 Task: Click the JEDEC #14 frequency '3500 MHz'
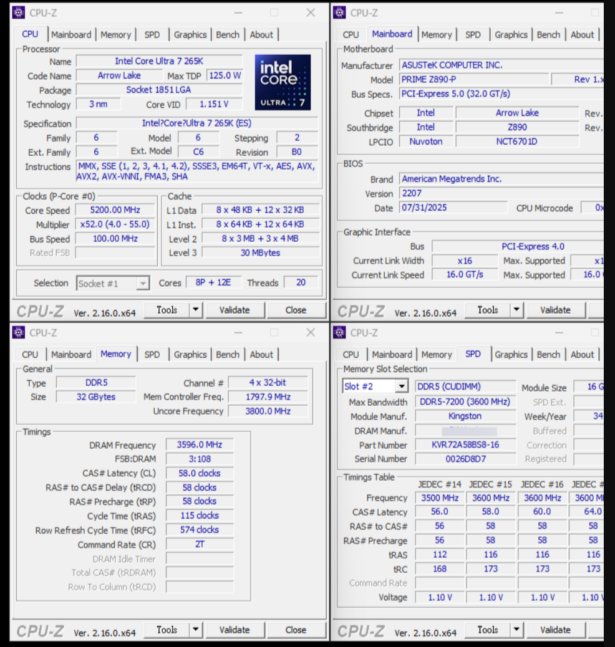440,498
